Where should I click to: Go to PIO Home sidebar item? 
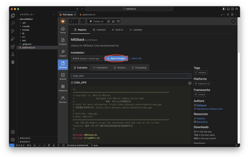[63, 30]
